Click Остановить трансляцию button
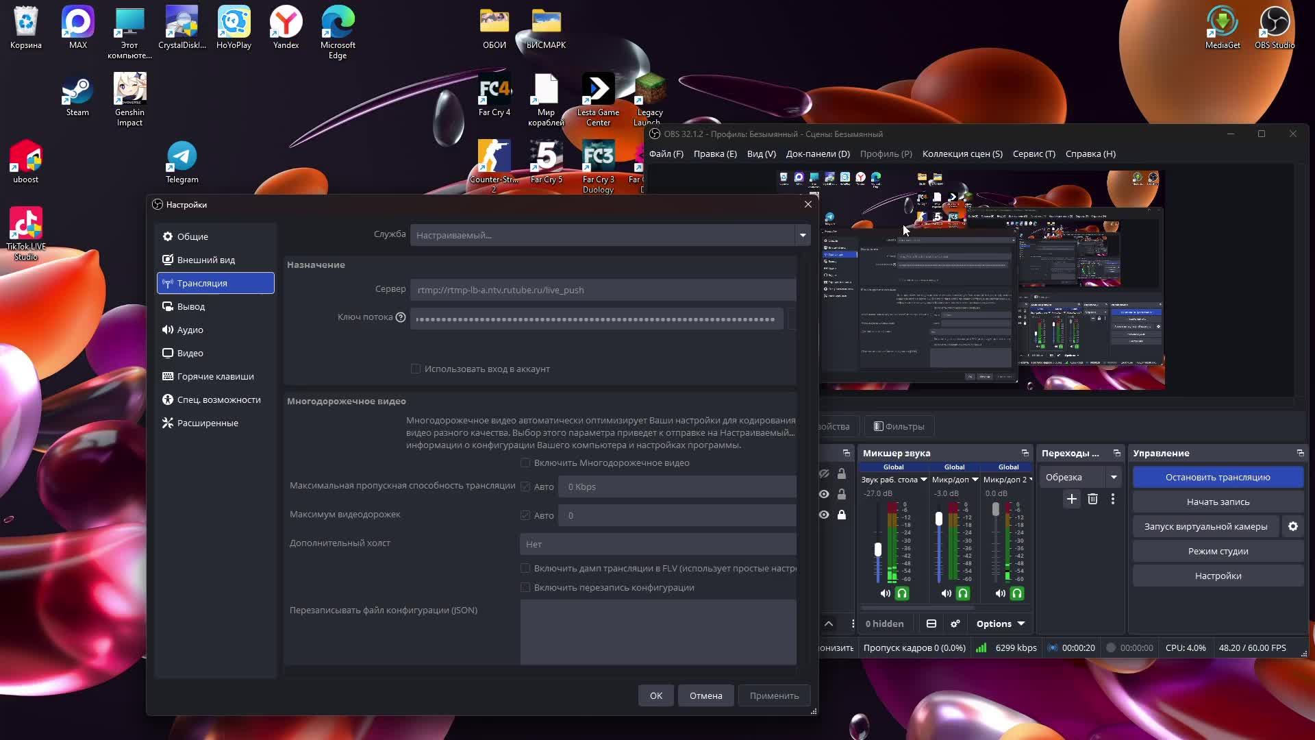 pyautogui.click(x=1218, y=477)
